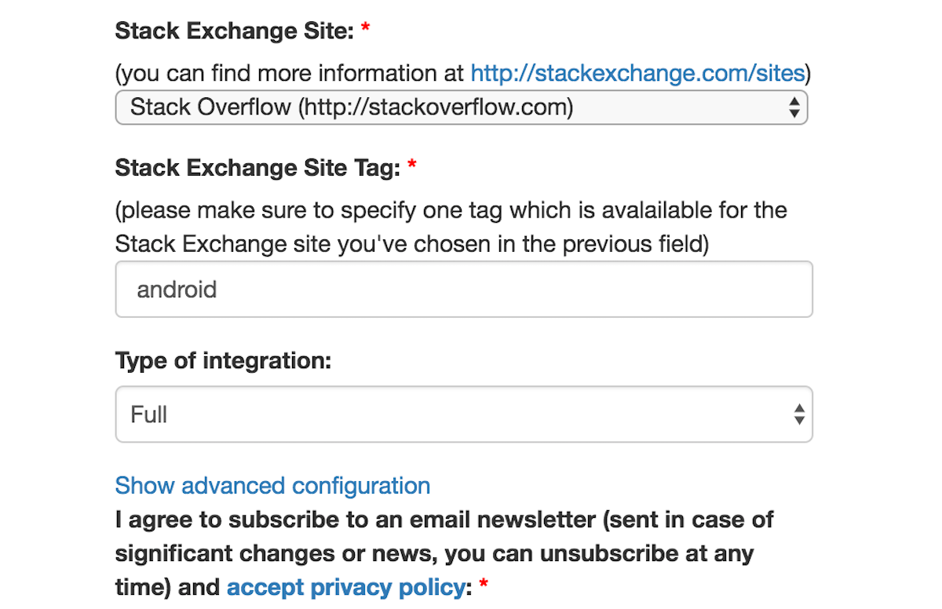
Task: Open the accept privacy policy link
Action: tap(345, 587)
